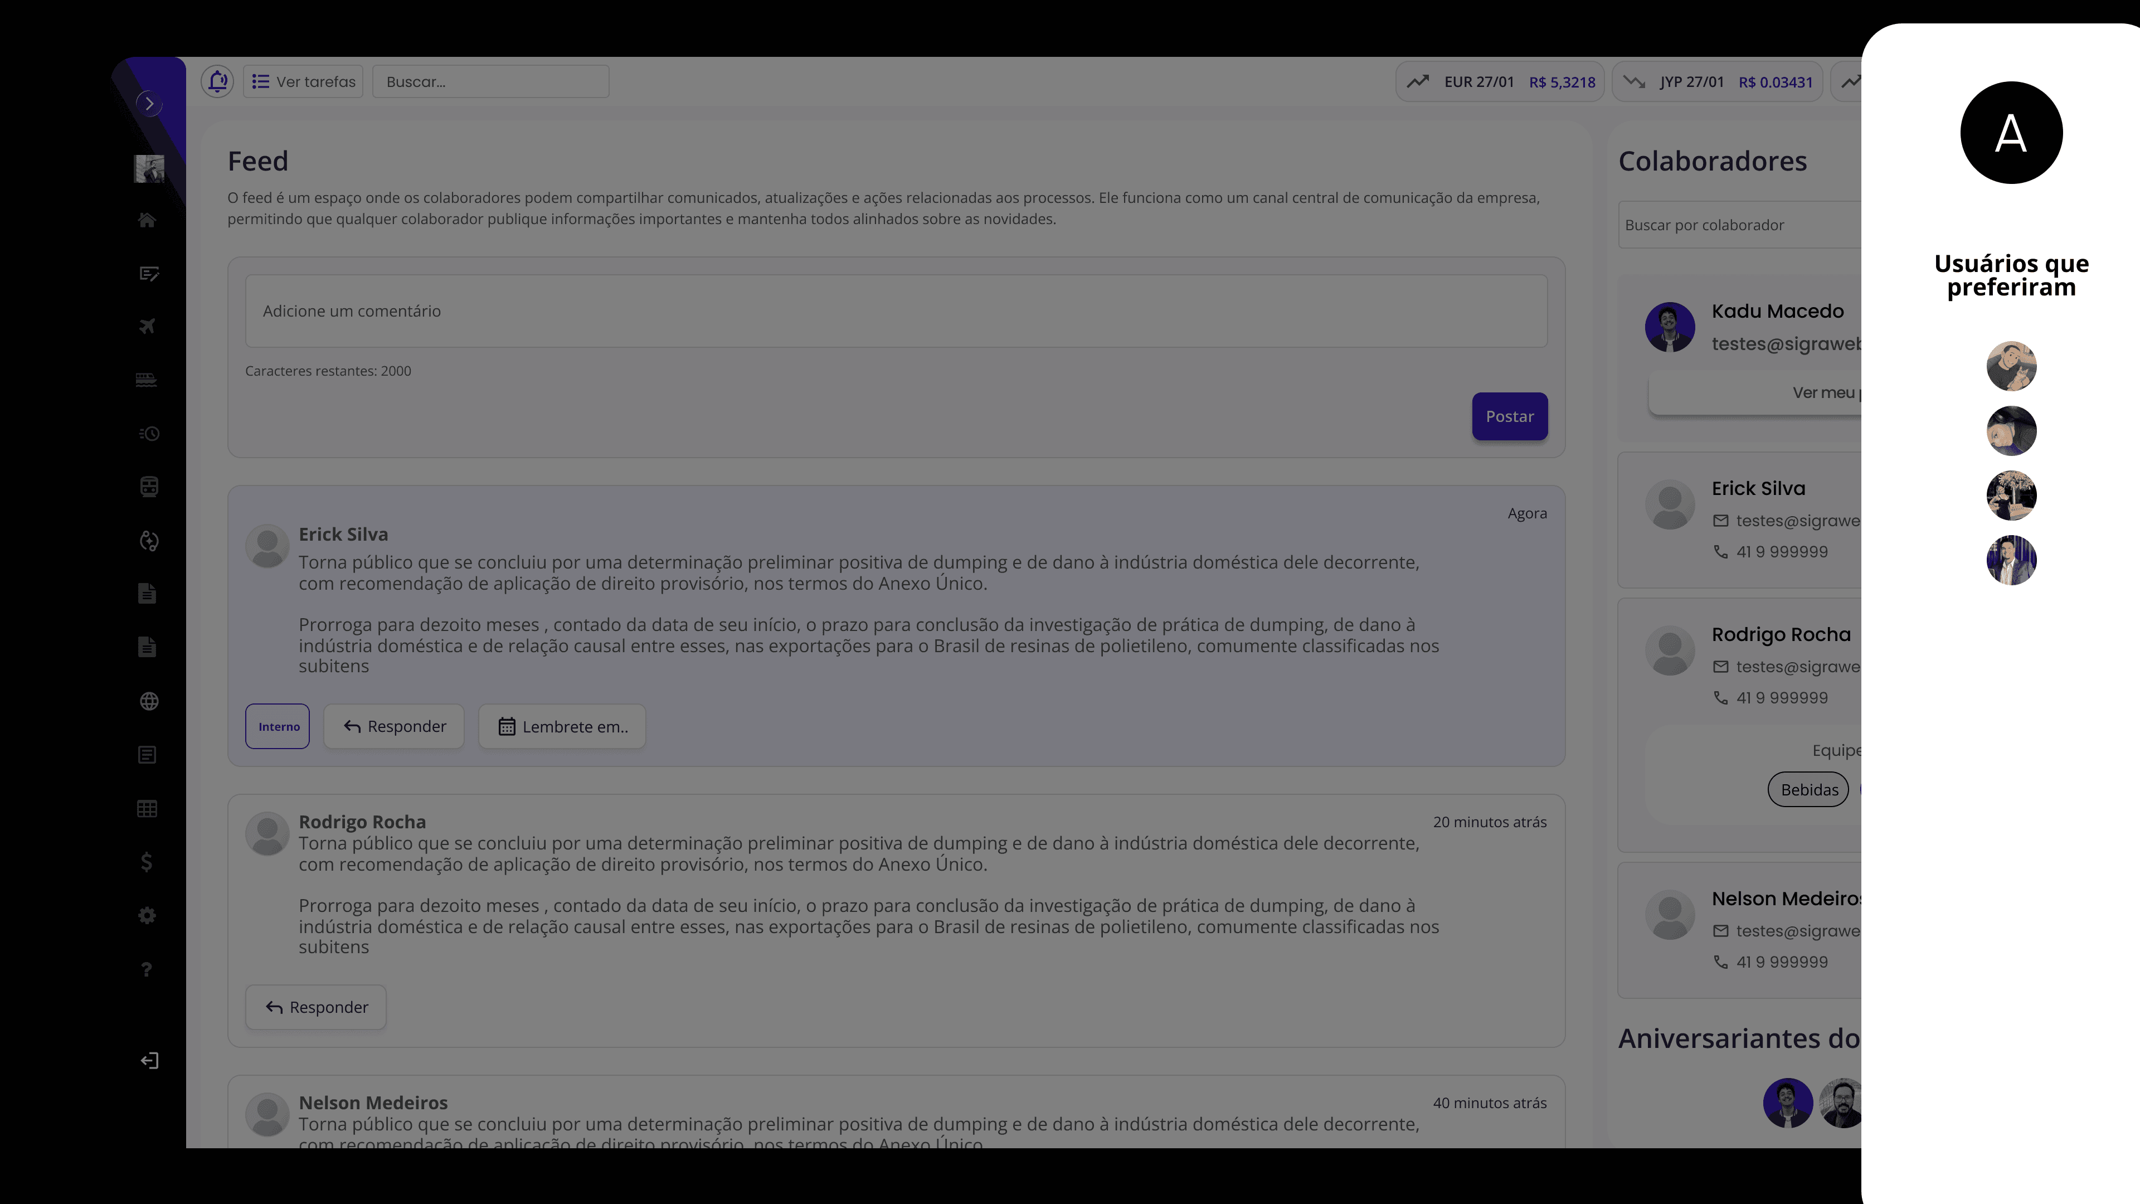Click the Buscar por colaborador field

pyautogui.click(x=1740, y=224)
